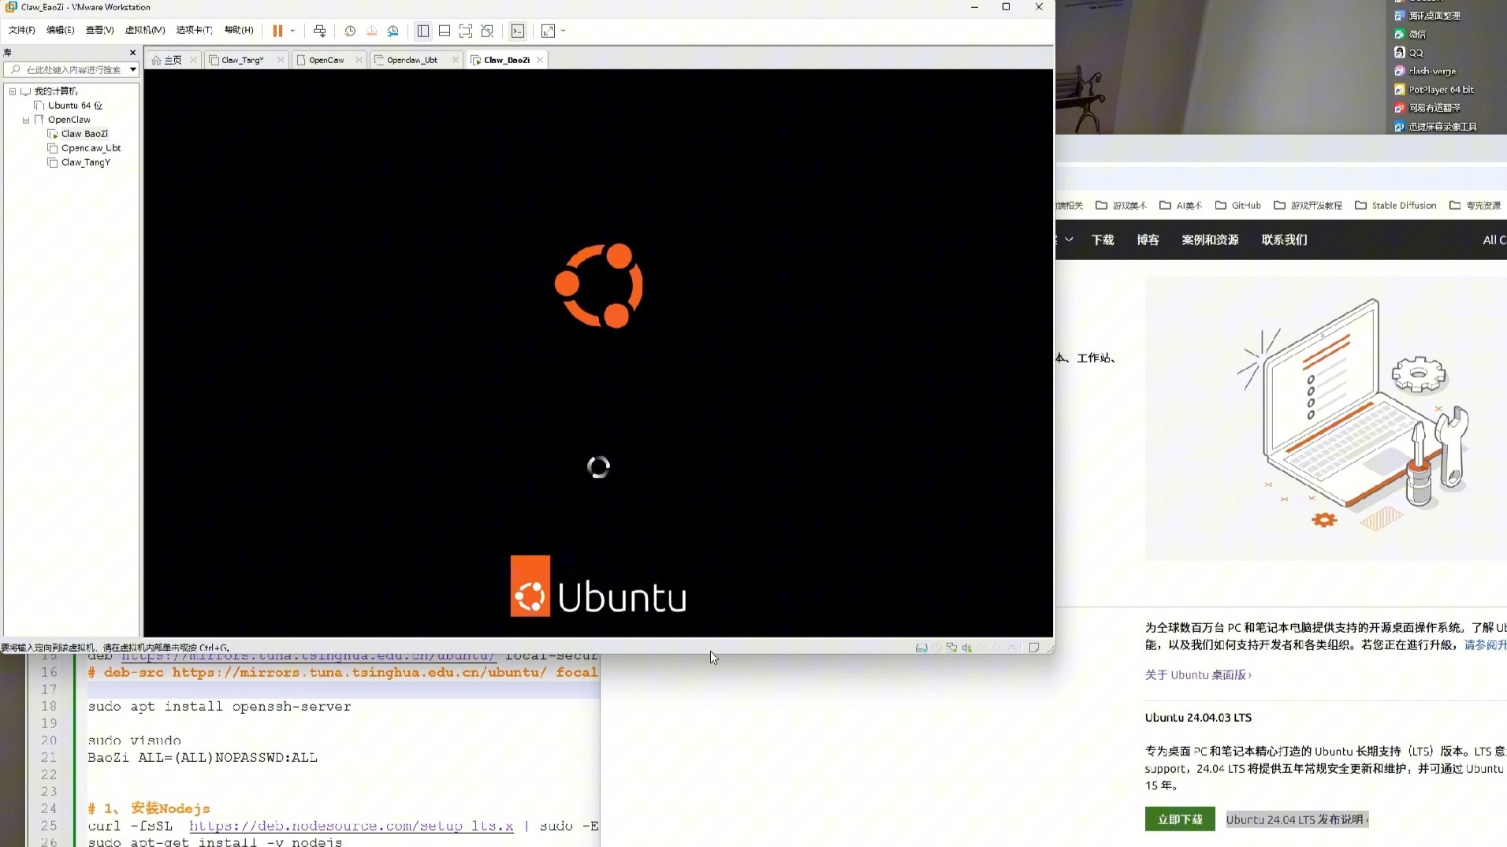The image size is (1507, 847).
Task: Open the 夸克资源 bookmark folder in browser
Action: 1475,206
